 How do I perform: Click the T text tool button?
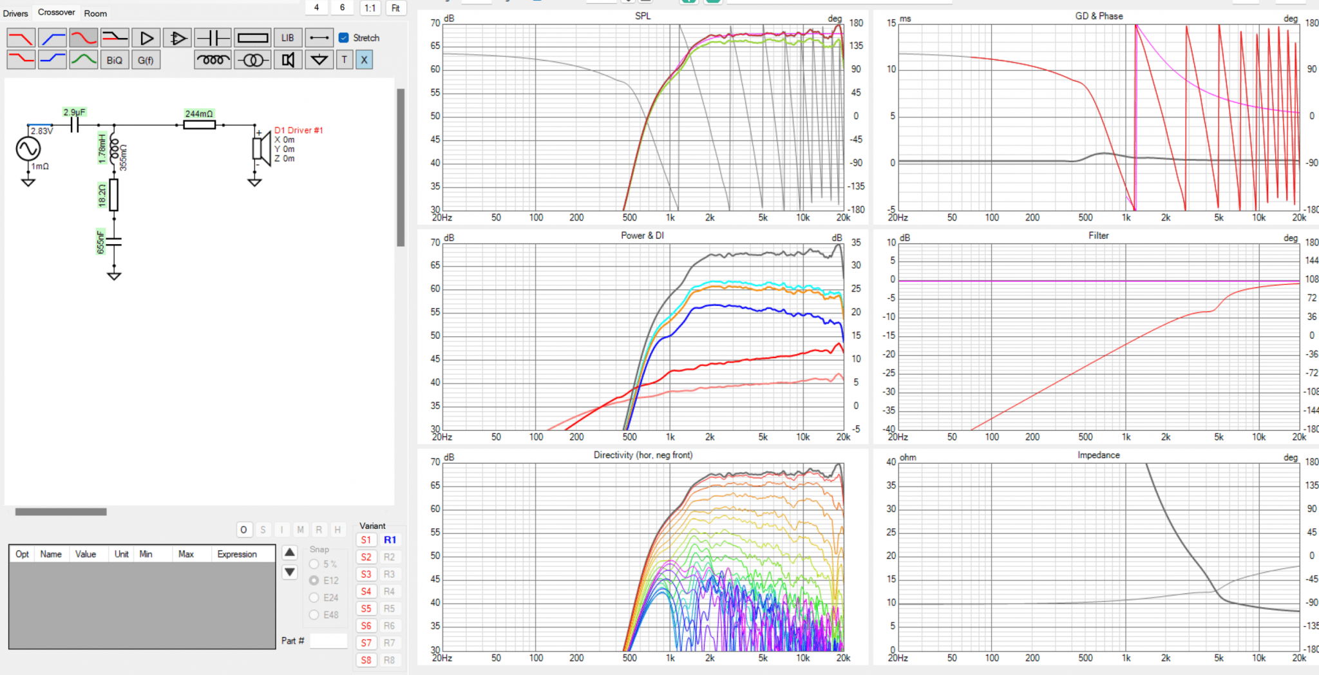(345, 60)
